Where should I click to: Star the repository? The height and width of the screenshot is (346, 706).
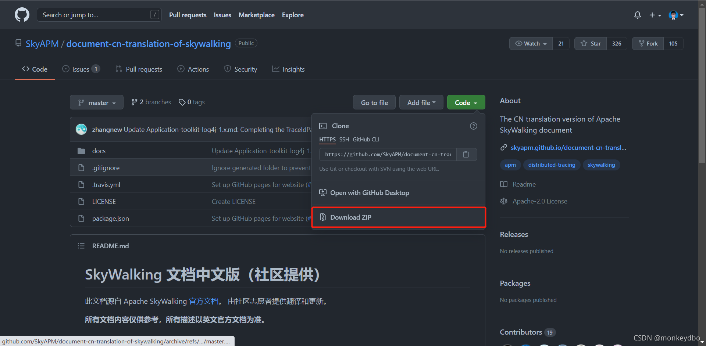tap(591, 43)
